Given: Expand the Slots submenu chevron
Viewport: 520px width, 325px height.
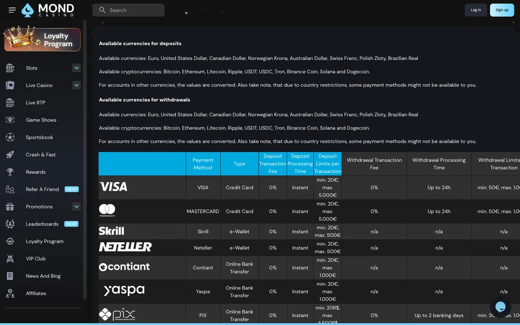Looking at the screenshot, I should (x=77, y=68).
